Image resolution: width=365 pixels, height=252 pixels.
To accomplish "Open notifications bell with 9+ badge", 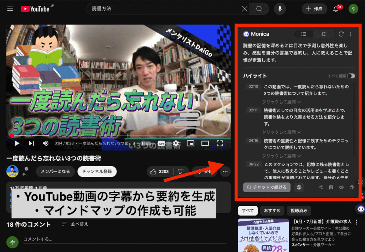I will pos(336,9).
